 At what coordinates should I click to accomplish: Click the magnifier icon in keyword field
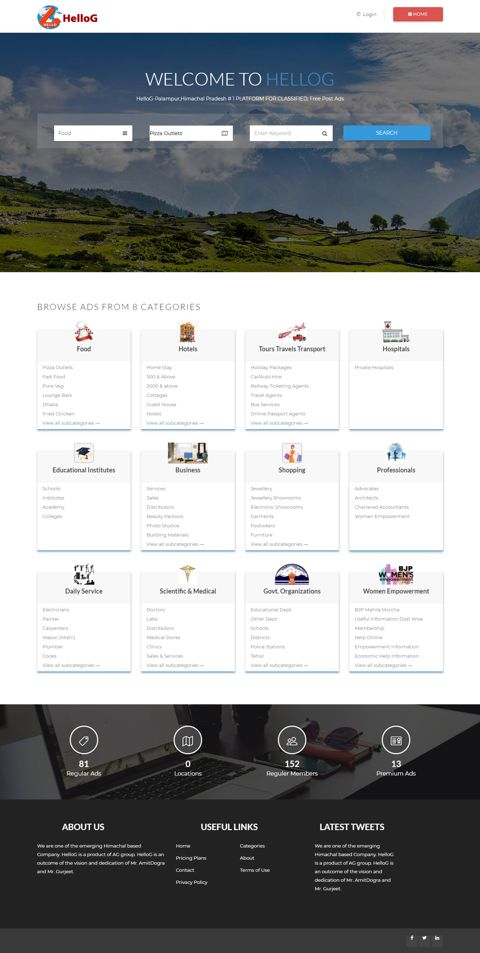325,134
